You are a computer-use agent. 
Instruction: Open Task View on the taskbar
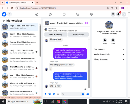[x=46, y=101]
